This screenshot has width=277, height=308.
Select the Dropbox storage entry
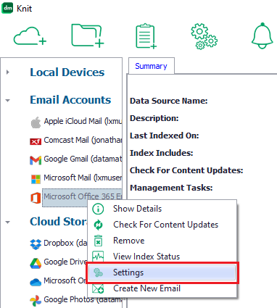(x=65, y=243)
